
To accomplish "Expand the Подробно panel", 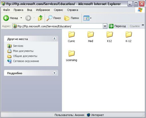I will (x=54, y=73).
